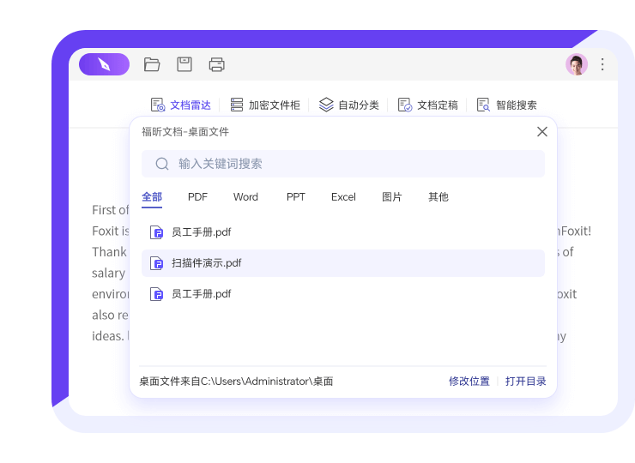This screenshot has height=463, width=635.
Task: Print document using the printer icon
Action: pyautogui.click(x=216, y=65)
